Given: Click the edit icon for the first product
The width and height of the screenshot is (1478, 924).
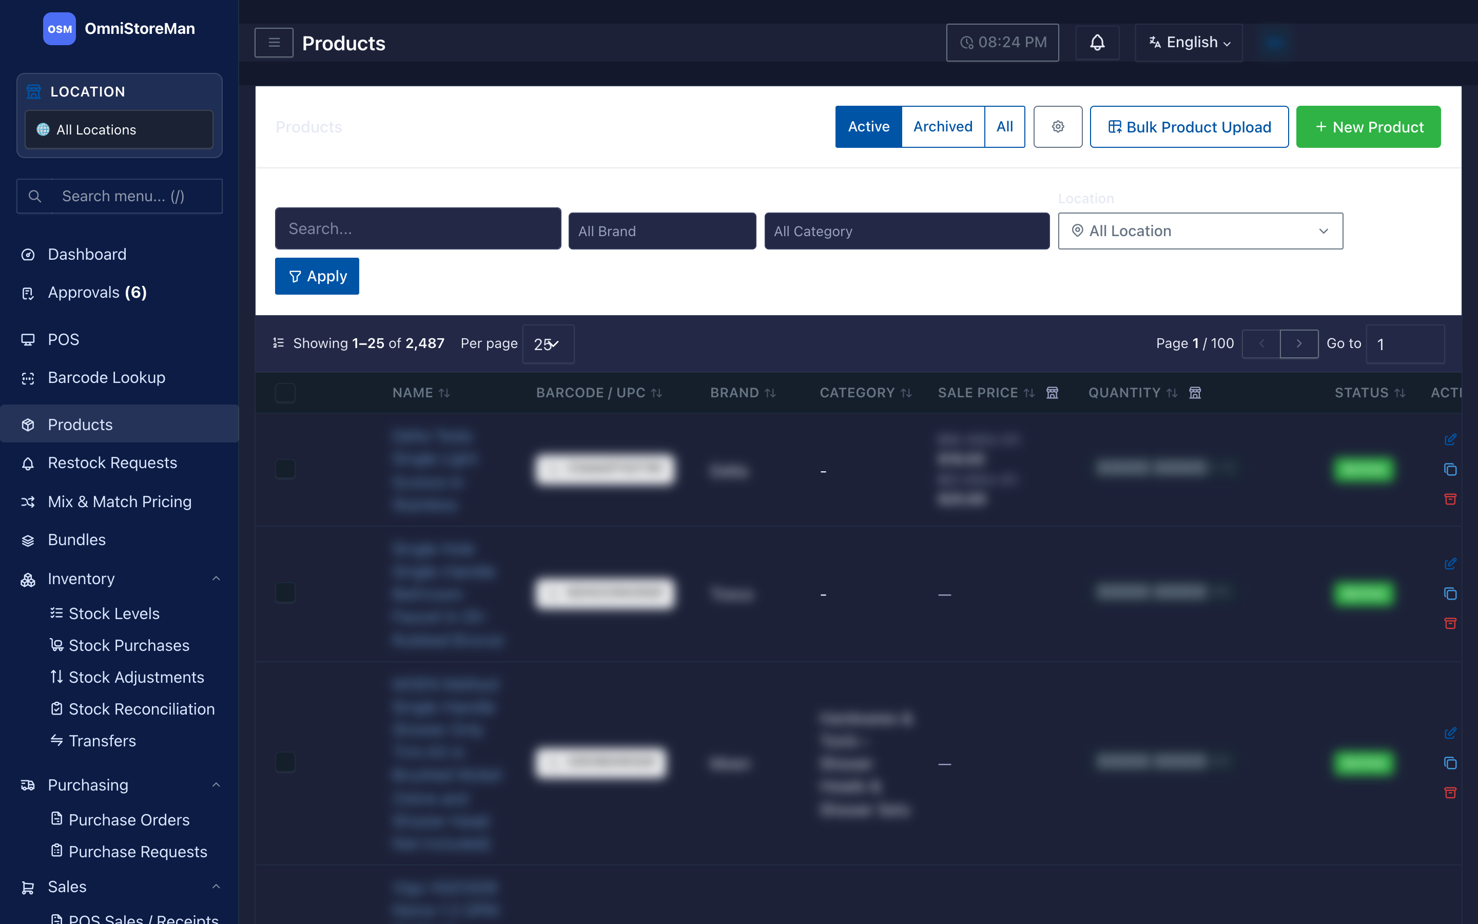Looking at the screenshot, I should pyautogui.click(x=1450, y=439).
